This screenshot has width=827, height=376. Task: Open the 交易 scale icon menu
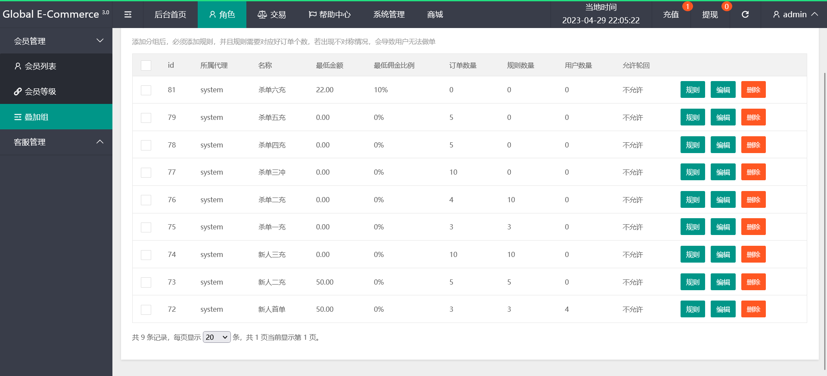point(271,15)
